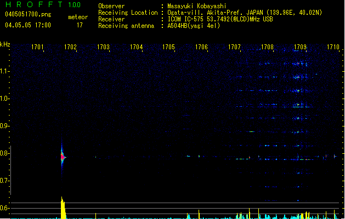
Task: Click the 0.9 kHz frequency axis label
Action: [4, 126]
